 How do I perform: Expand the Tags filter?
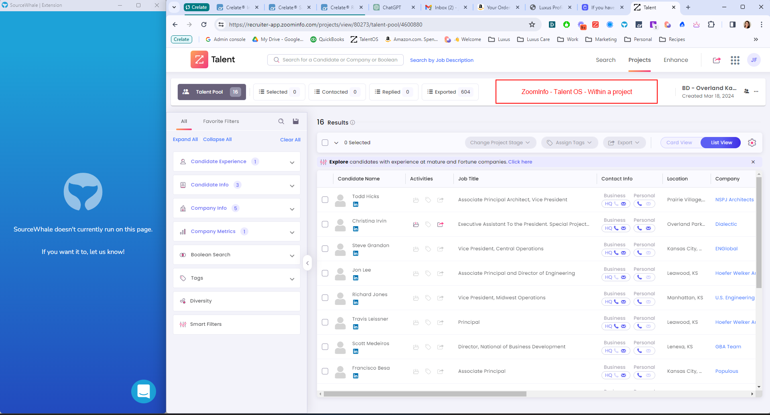coord(237,278)
